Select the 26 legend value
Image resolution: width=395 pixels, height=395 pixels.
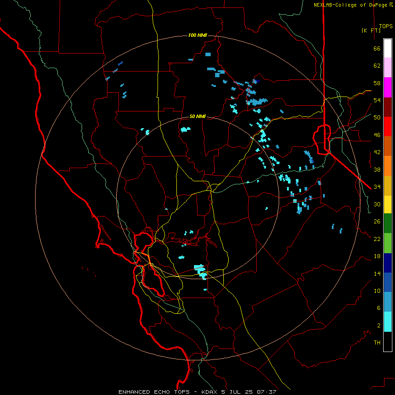click(x=377, y=222)
